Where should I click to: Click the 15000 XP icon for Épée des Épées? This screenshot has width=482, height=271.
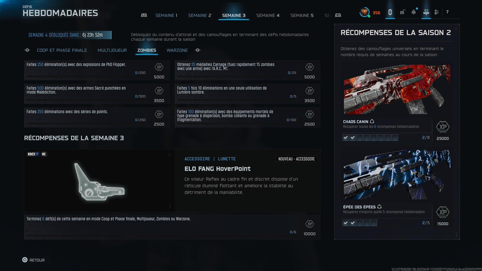pos(443,212)
